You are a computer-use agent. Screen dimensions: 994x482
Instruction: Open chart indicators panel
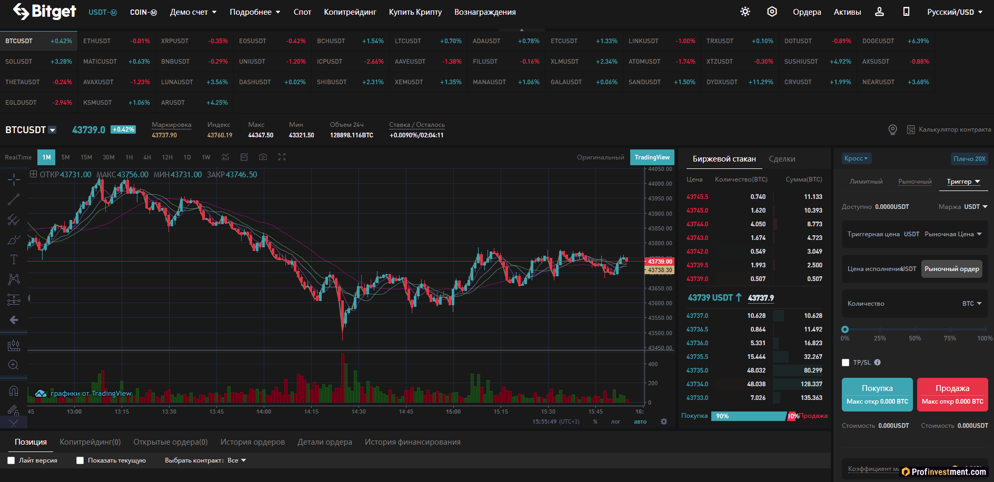click(225, 157)
